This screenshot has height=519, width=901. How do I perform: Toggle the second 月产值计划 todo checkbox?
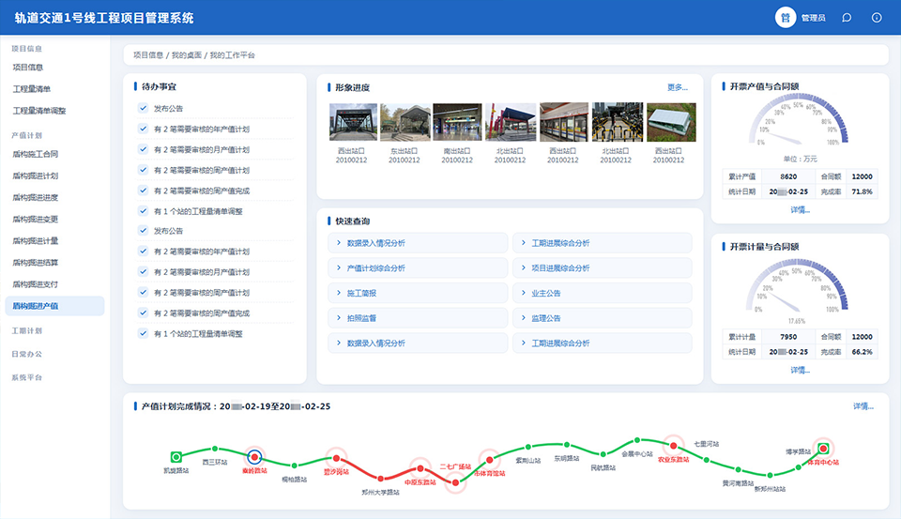(143, 272)
